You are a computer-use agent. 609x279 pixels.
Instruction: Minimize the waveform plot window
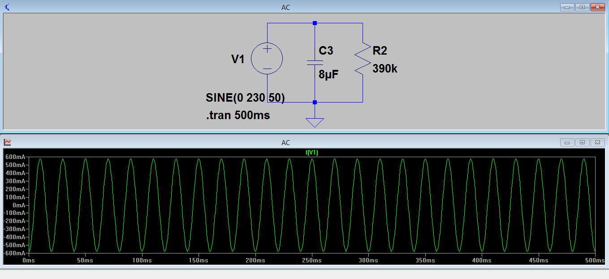tap(567, 142)
